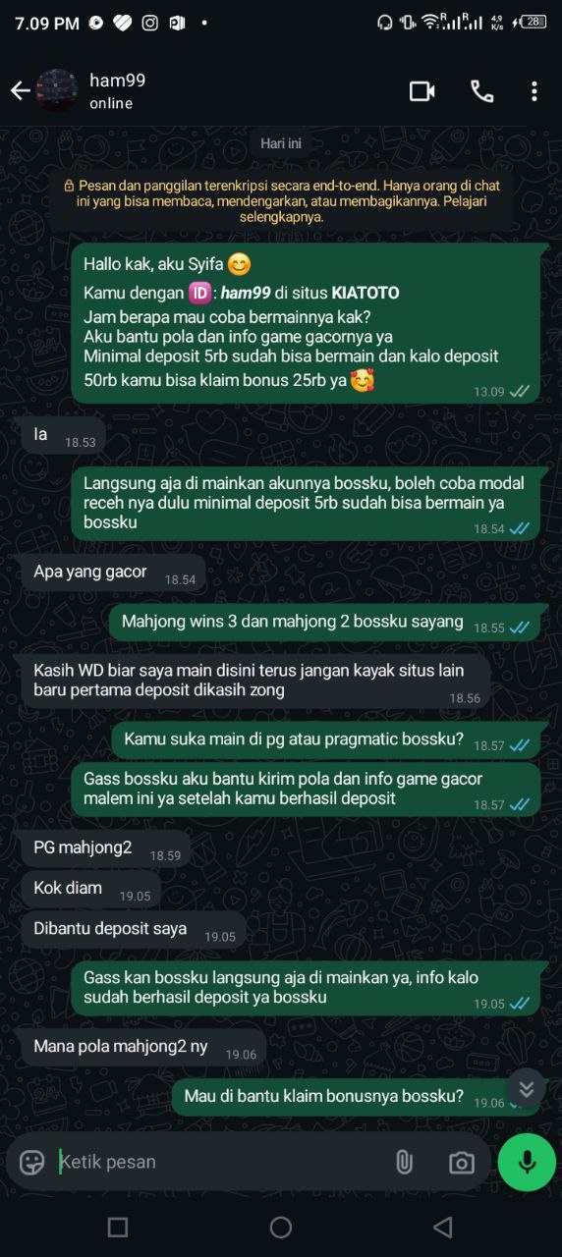
Task: Tap the back arrow to leave chat
Action: click(x=20, y=91)
